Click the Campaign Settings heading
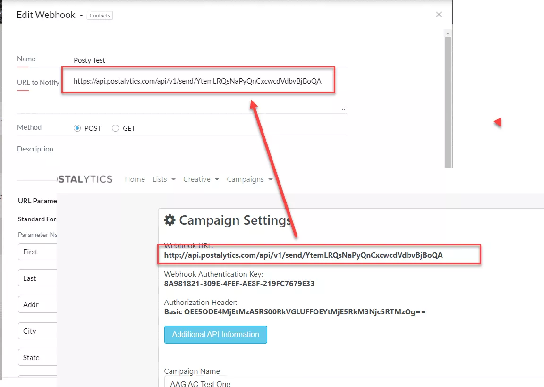The image size is (544, 387). [235, 220]
